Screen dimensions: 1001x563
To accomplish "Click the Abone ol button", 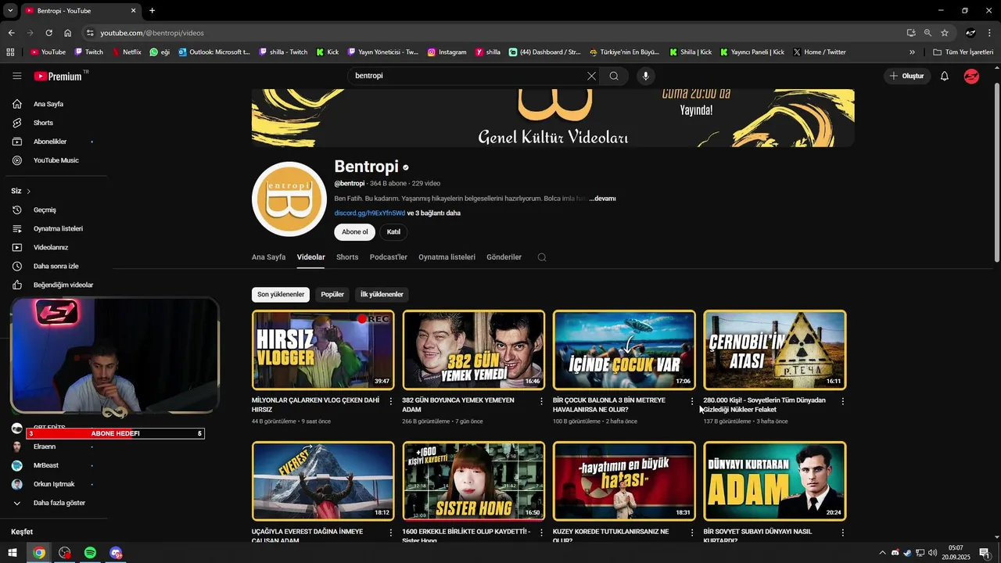I will (x=354, y=232).
